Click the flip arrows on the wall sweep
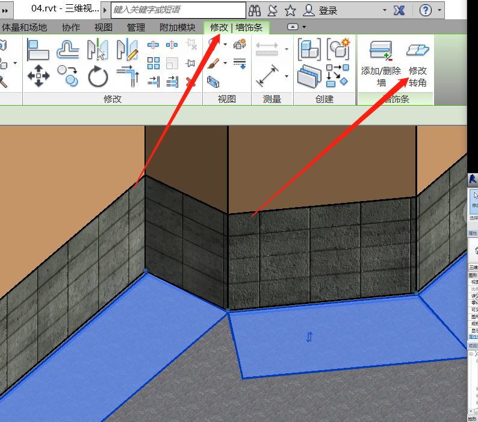Screen dimensions: 478x422 click(309, 337)
